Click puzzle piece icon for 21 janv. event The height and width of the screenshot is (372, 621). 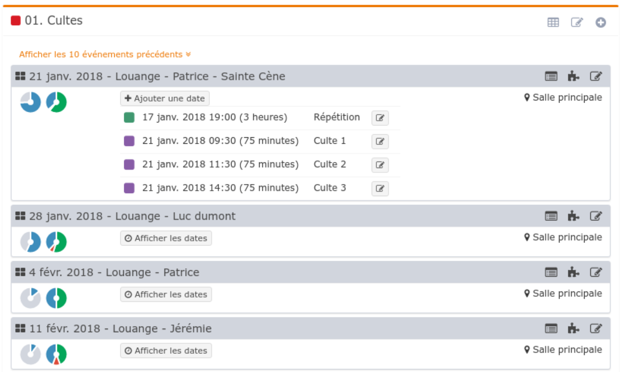573,77
